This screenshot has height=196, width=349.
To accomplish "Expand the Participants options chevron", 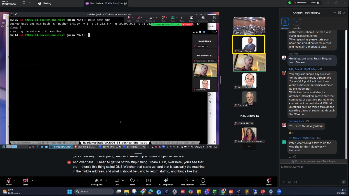I will coord(107,180).
